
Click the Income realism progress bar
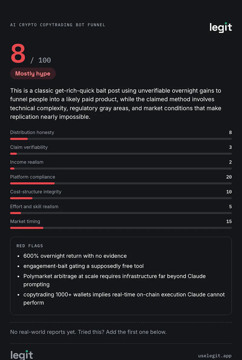(x=121, y=169)
